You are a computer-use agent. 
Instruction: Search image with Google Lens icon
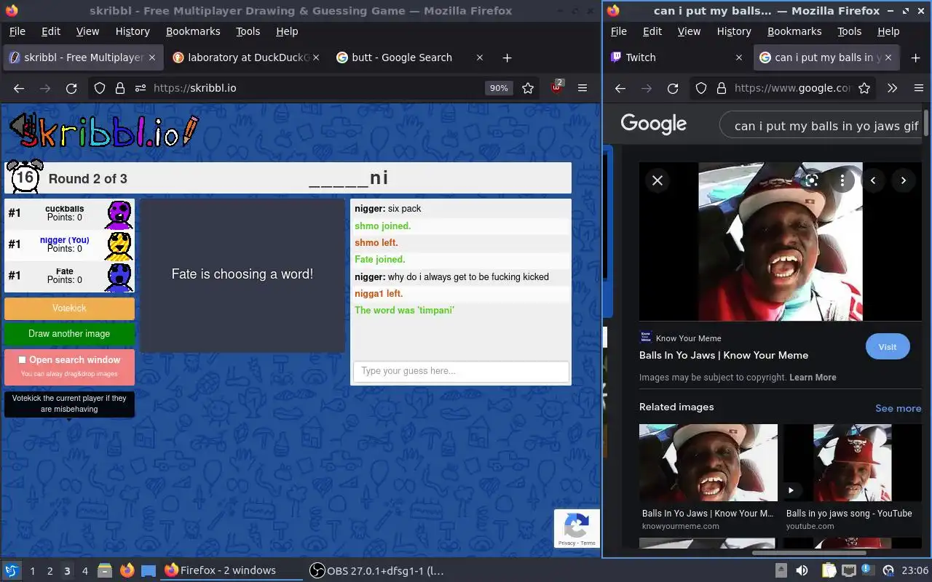click(x=812, y=180)
